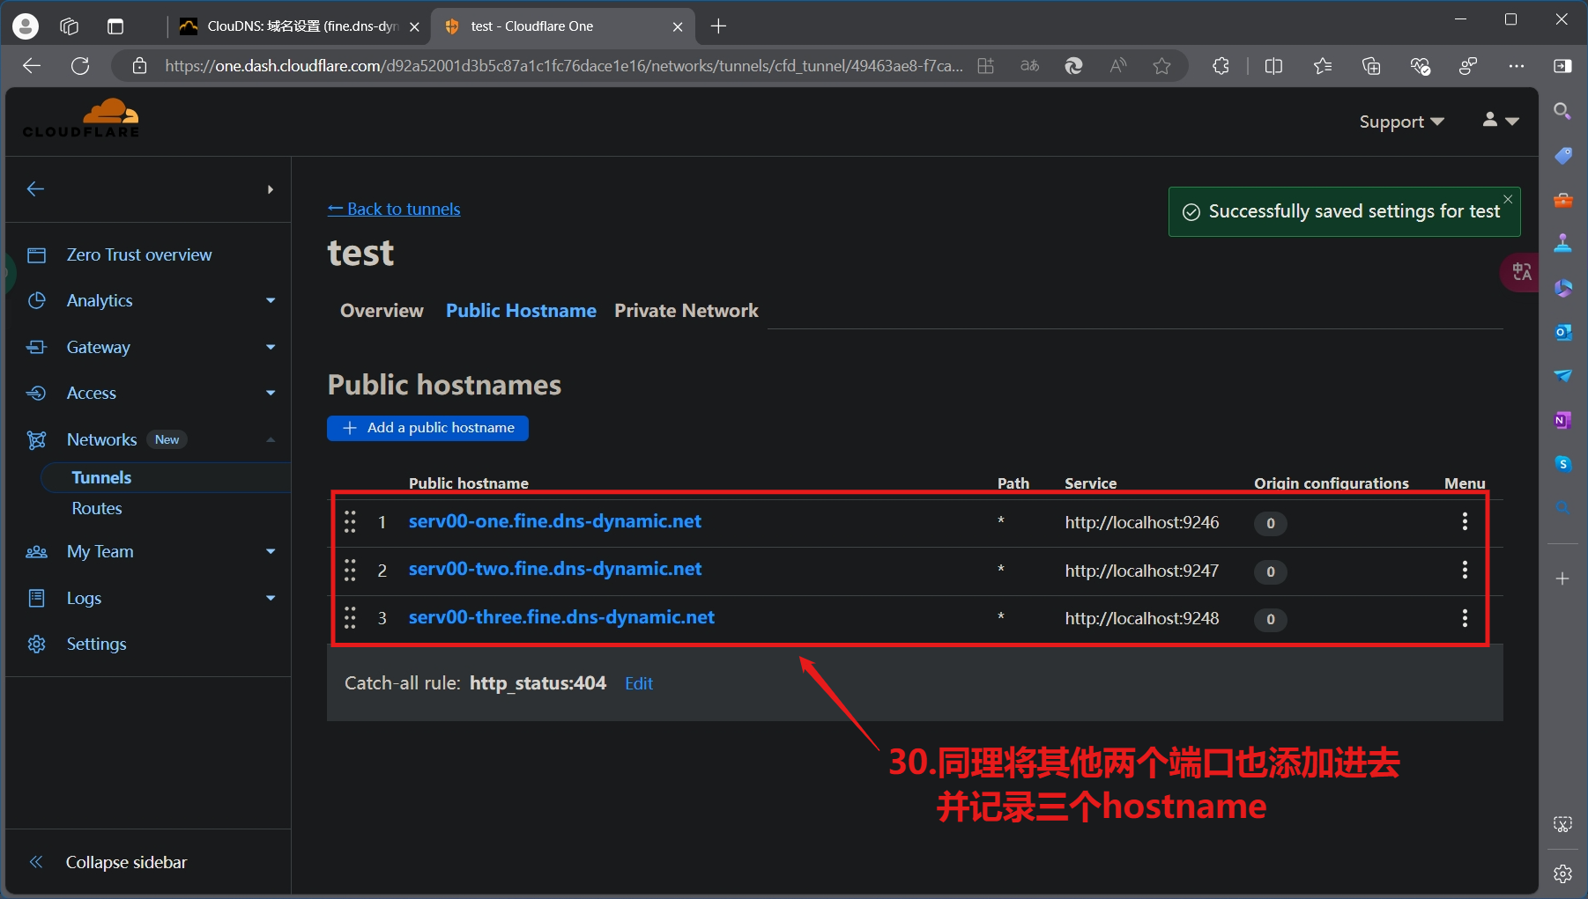The width and height of the screenshot is (1588, 899).
Task: Open the Support dropdown
Action: (x=1401, y=122)
